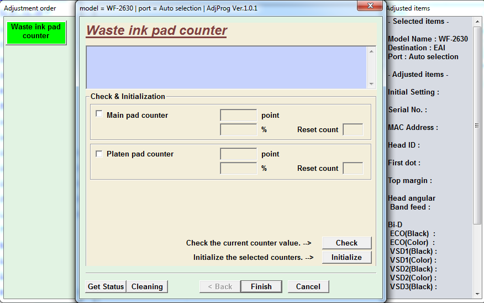484x303 pixels.
Task: Click the 'Model Name : WF-2630' text
Action: 428,39
